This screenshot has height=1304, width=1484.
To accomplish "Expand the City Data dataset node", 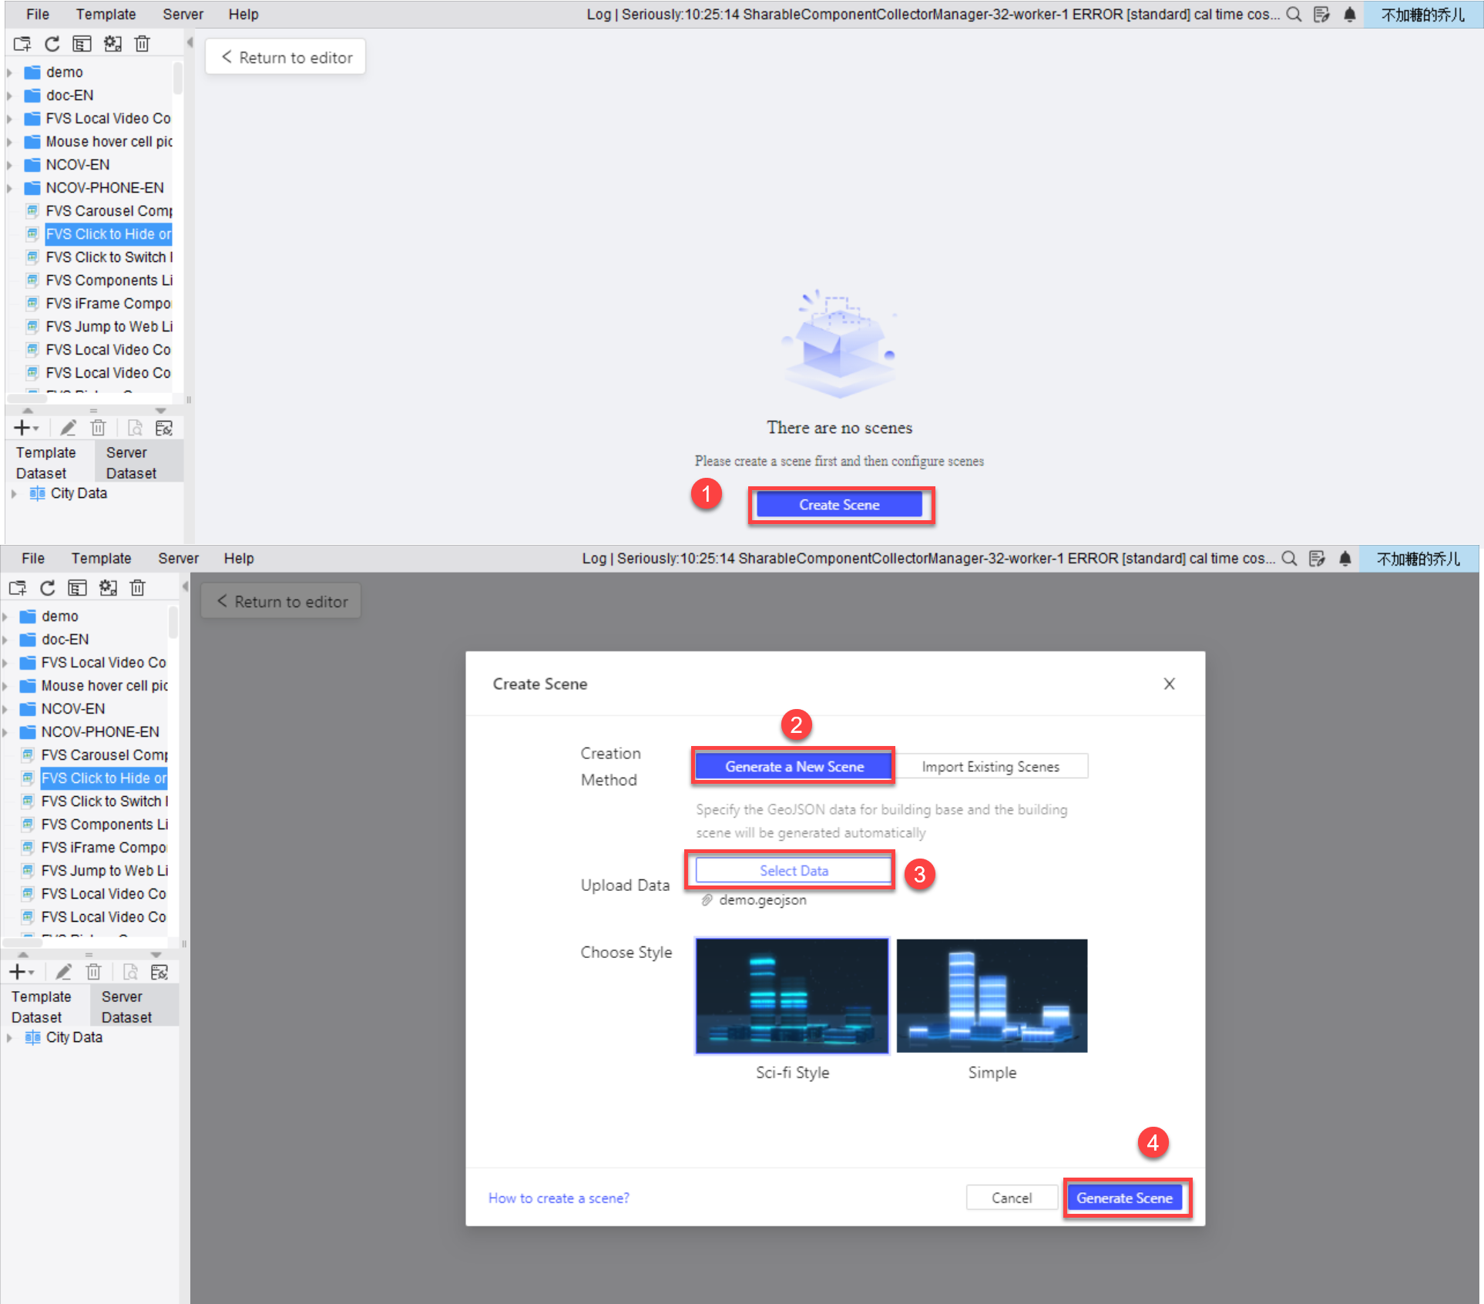I will click(x=14, y=493).
